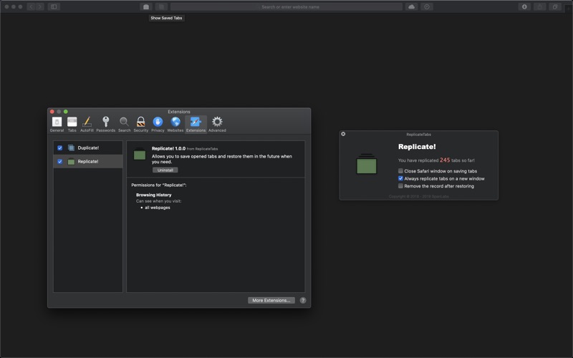Enable Close Safari window on saving tabs
Image resolution: width=573 pixels, height=358 pixels.
click(x=400, y=171)
